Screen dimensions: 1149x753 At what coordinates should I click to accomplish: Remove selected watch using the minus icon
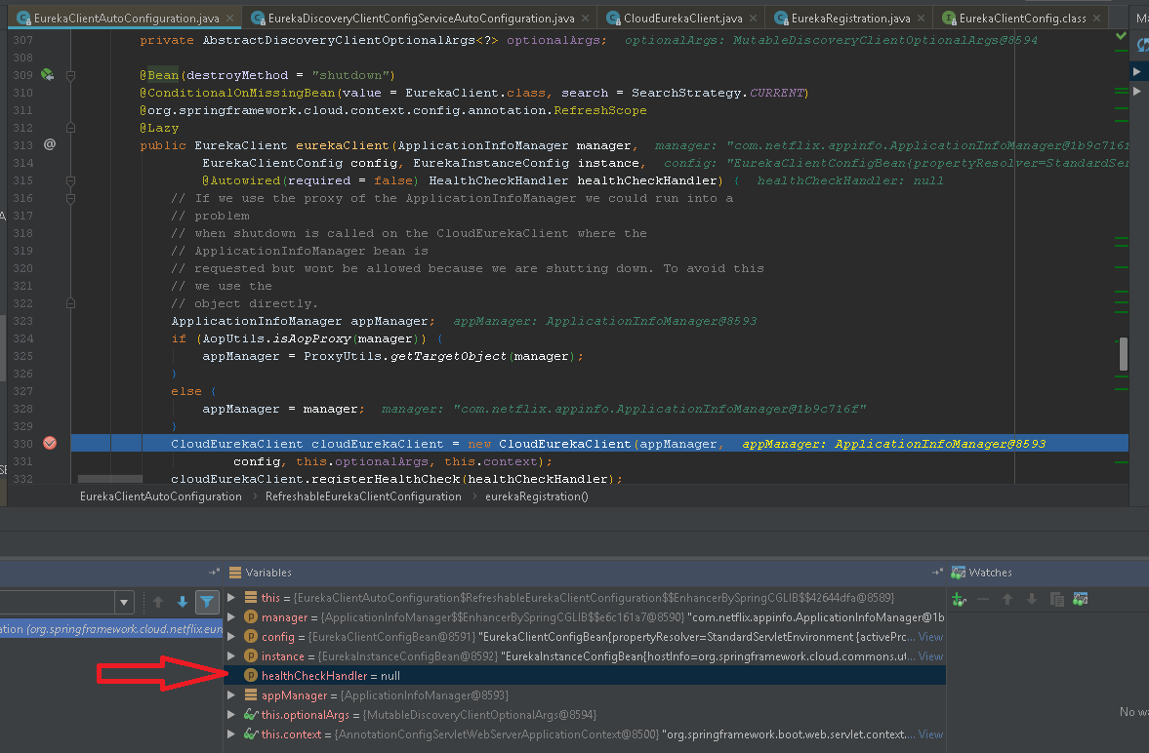point(983,598)
